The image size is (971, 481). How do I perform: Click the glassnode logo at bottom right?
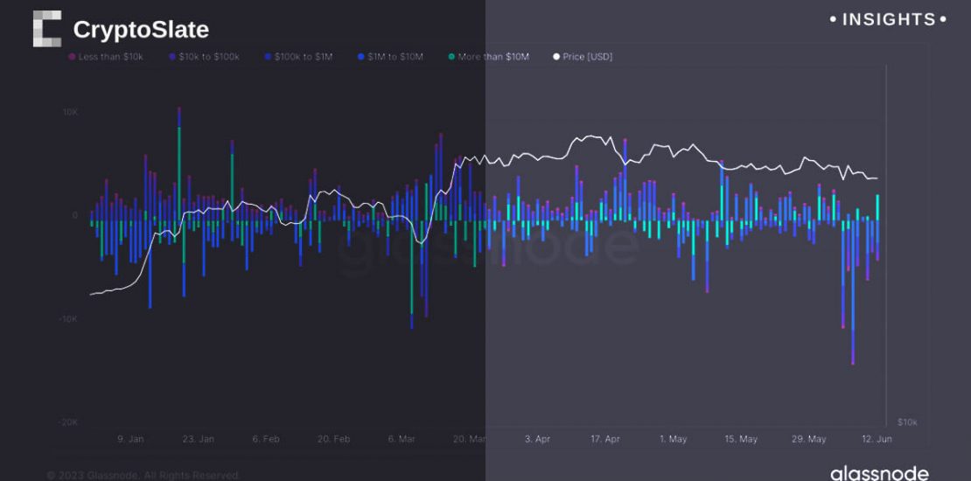[878, 472]
